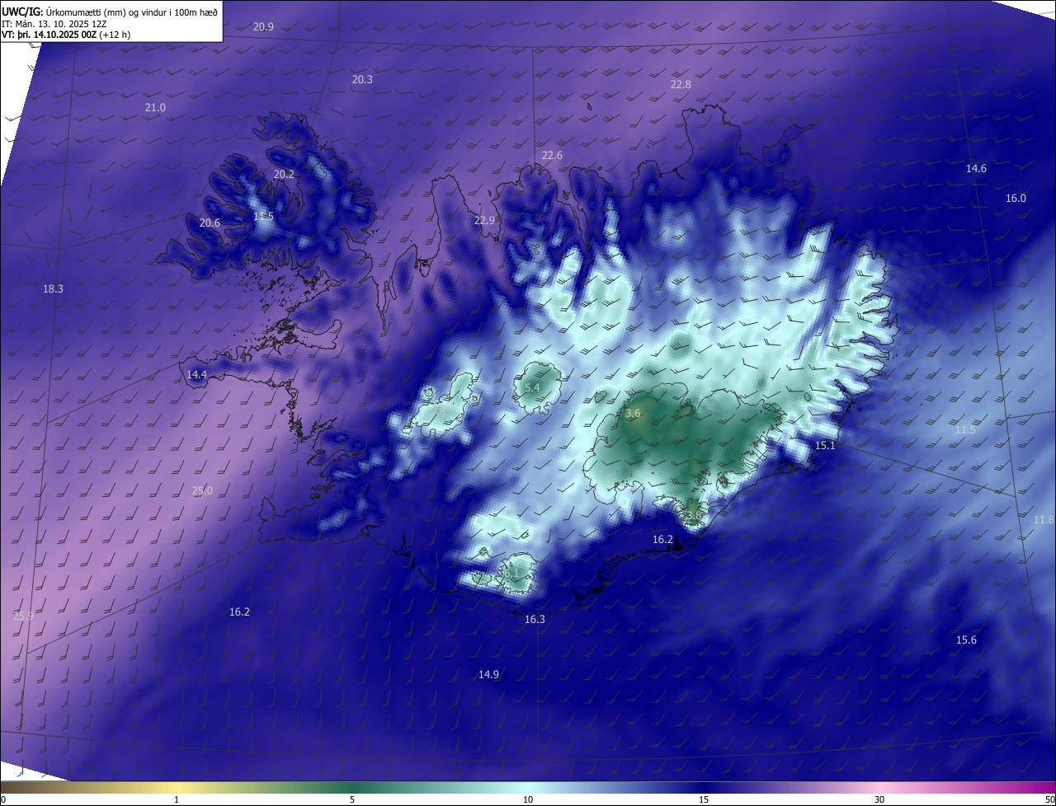Select the 21.0 value label
The height and width of the screenshot is (806, 1056).
tap(155, 107)
